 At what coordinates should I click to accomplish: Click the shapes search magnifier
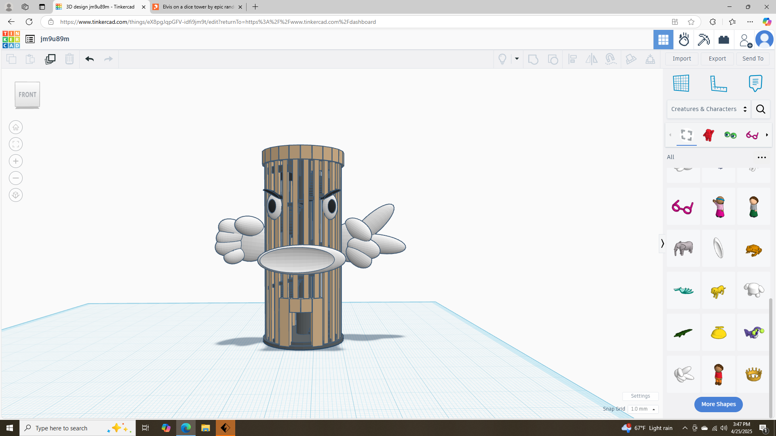coord(761,109)
